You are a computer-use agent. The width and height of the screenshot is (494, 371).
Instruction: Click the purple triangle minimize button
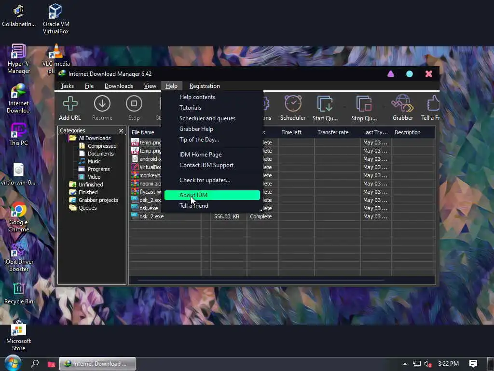tap(391, 74)
